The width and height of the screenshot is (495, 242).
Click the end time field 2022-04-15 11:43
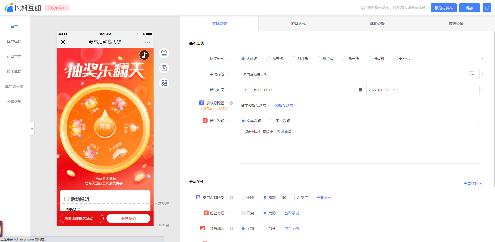[423, 90]
